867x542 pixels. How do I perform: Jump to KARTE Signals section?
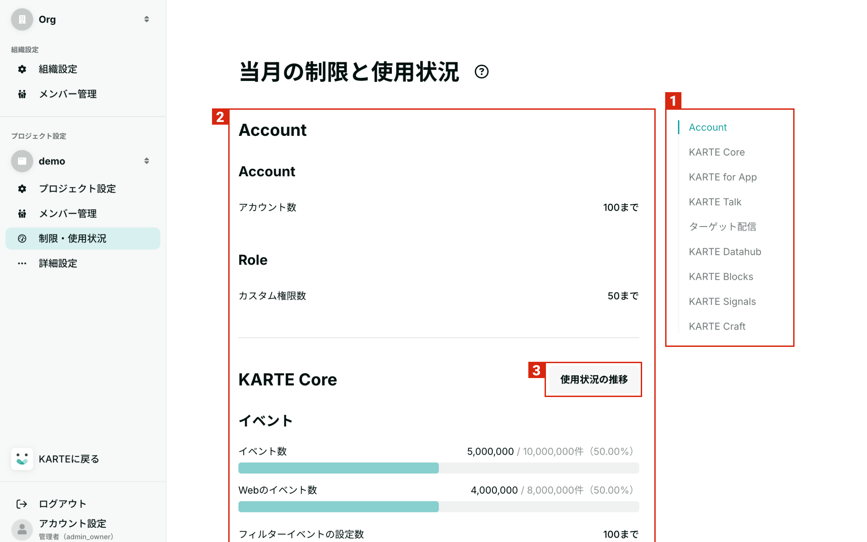point(722,301)
